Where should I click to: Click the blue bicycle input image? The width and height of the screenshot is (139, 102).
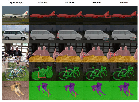[x=15, y=72]
